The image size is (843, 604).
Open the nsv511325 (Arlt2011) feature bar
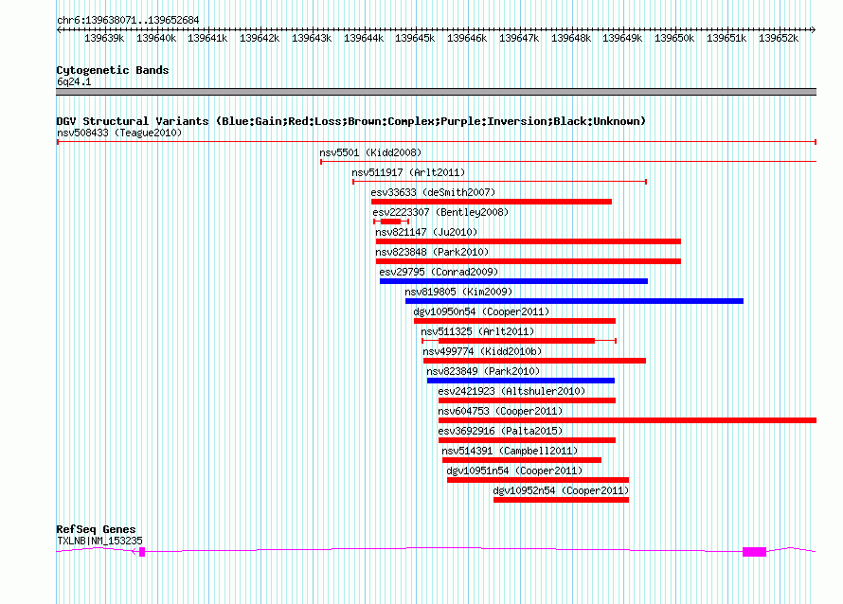(519, 341)
